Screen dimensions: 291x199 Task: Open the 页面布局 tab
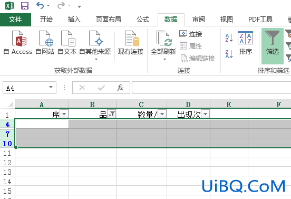(x=109, y=20)
